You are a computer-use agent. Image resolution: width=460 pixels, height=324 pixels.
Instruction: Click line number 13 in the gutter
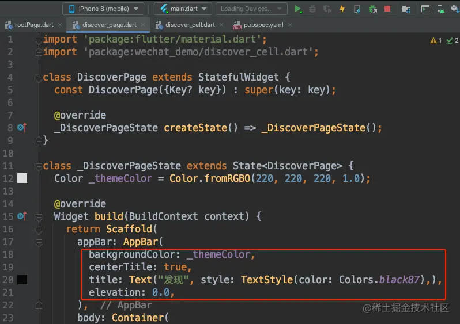[8, 191]
